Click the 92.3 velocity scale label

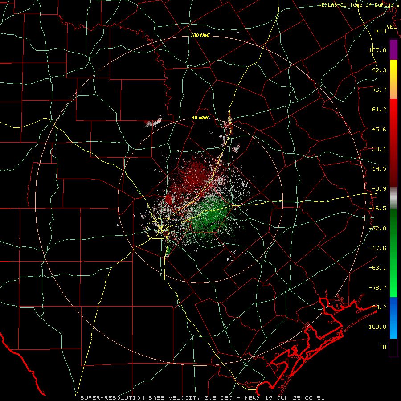point(379,70)
